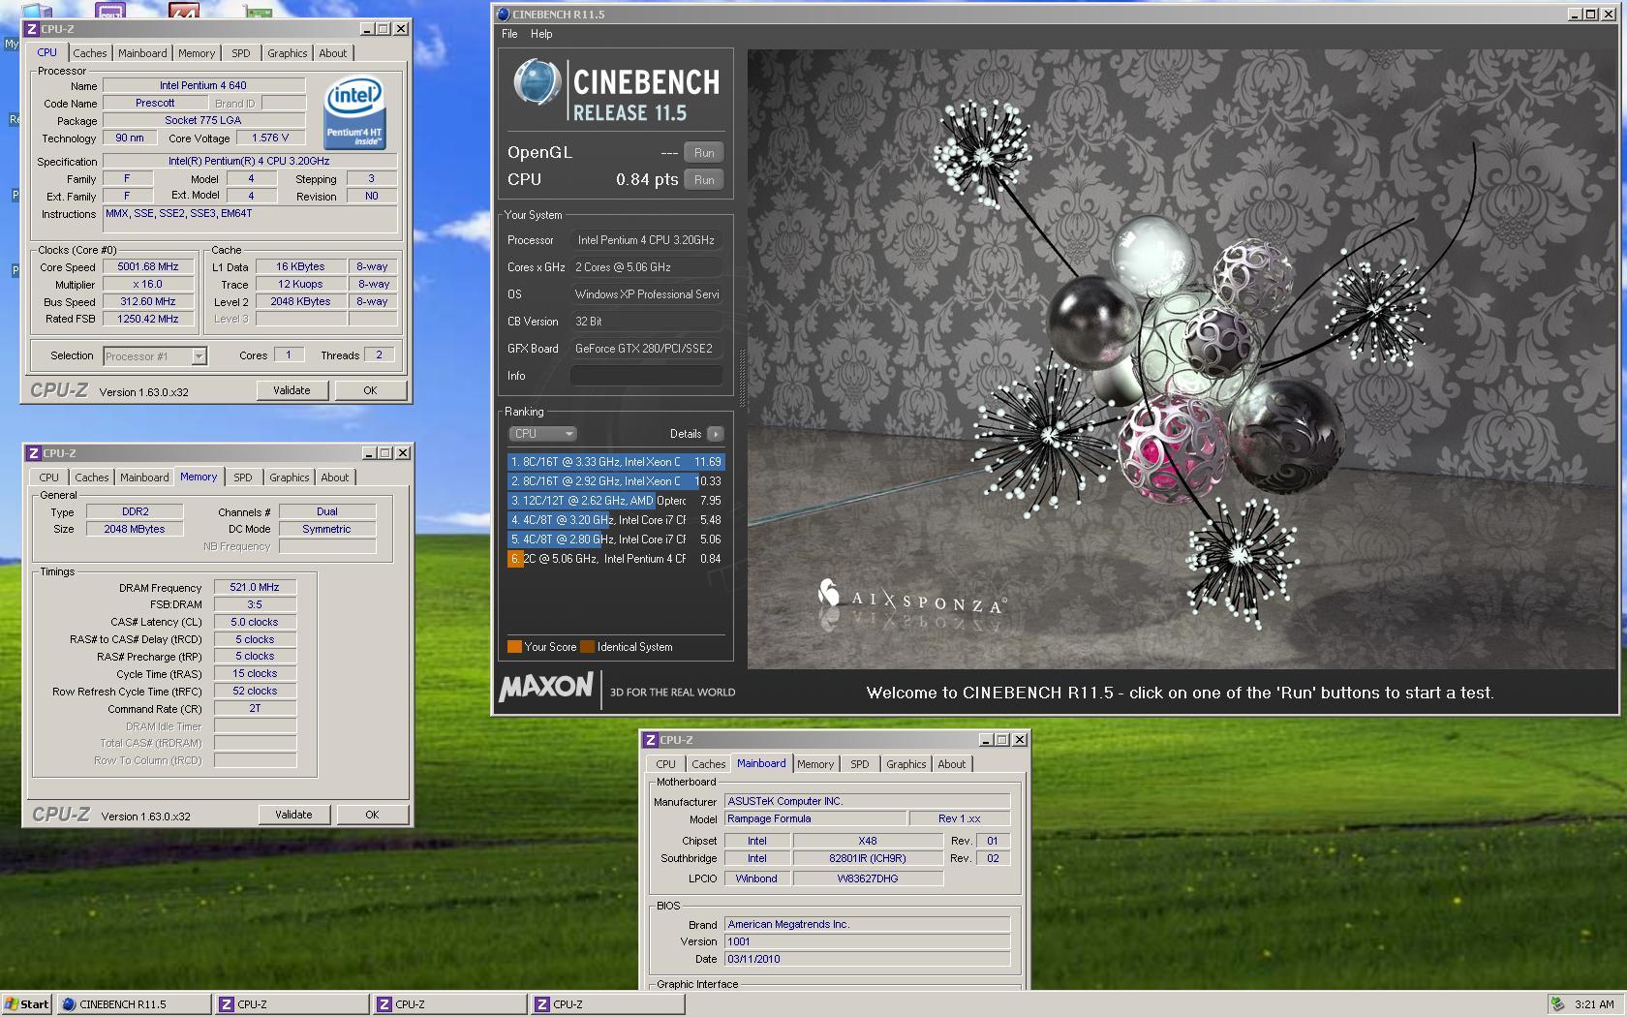Click Validate in the CPU tab window
1627x1017 pixels.
tap(292, 390)
